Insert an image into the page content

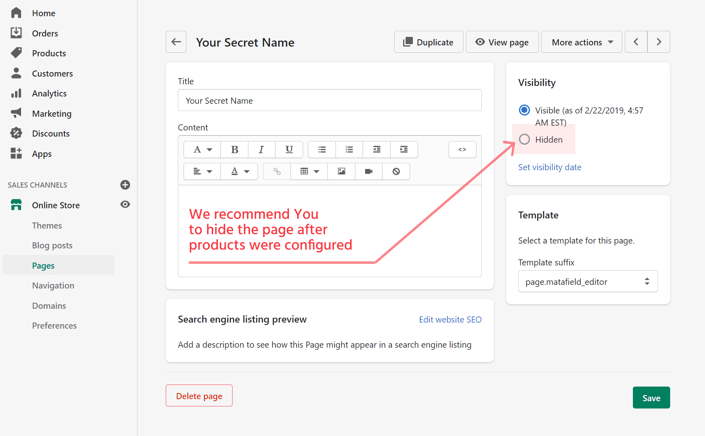[x=341, y=171]
